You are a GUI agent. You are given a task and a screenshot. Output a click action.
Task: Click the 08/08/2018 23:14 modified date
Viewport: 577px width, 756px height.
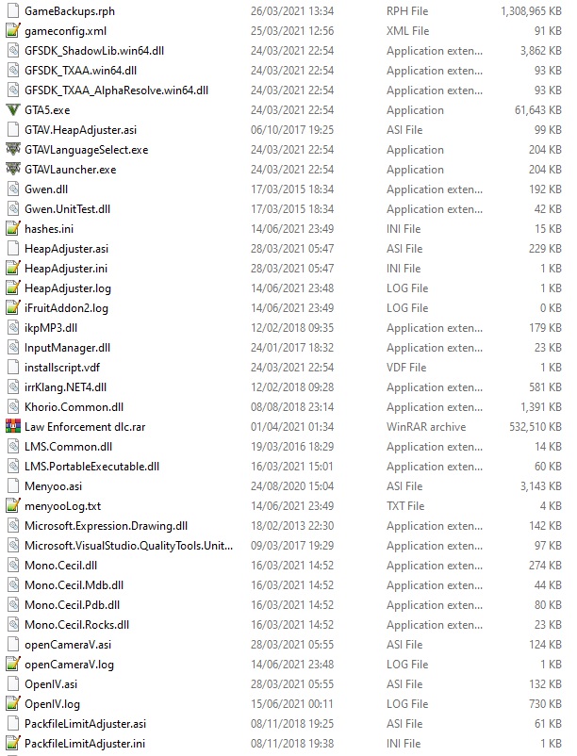[292, 407]
